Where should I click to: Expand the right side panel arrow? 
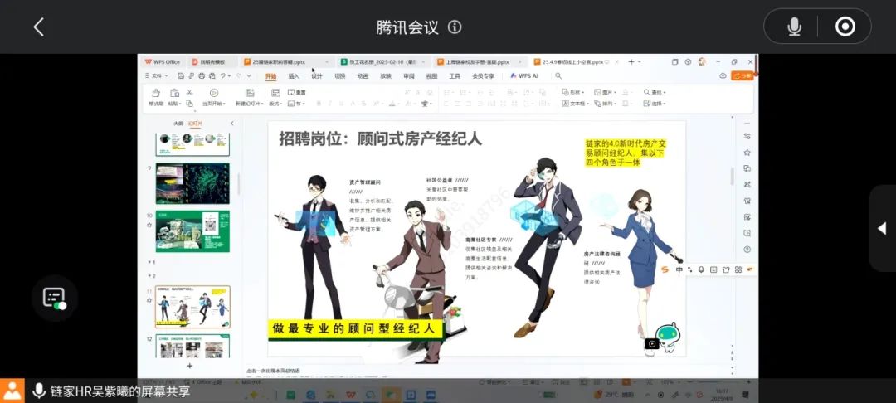(x=882, y=228)
